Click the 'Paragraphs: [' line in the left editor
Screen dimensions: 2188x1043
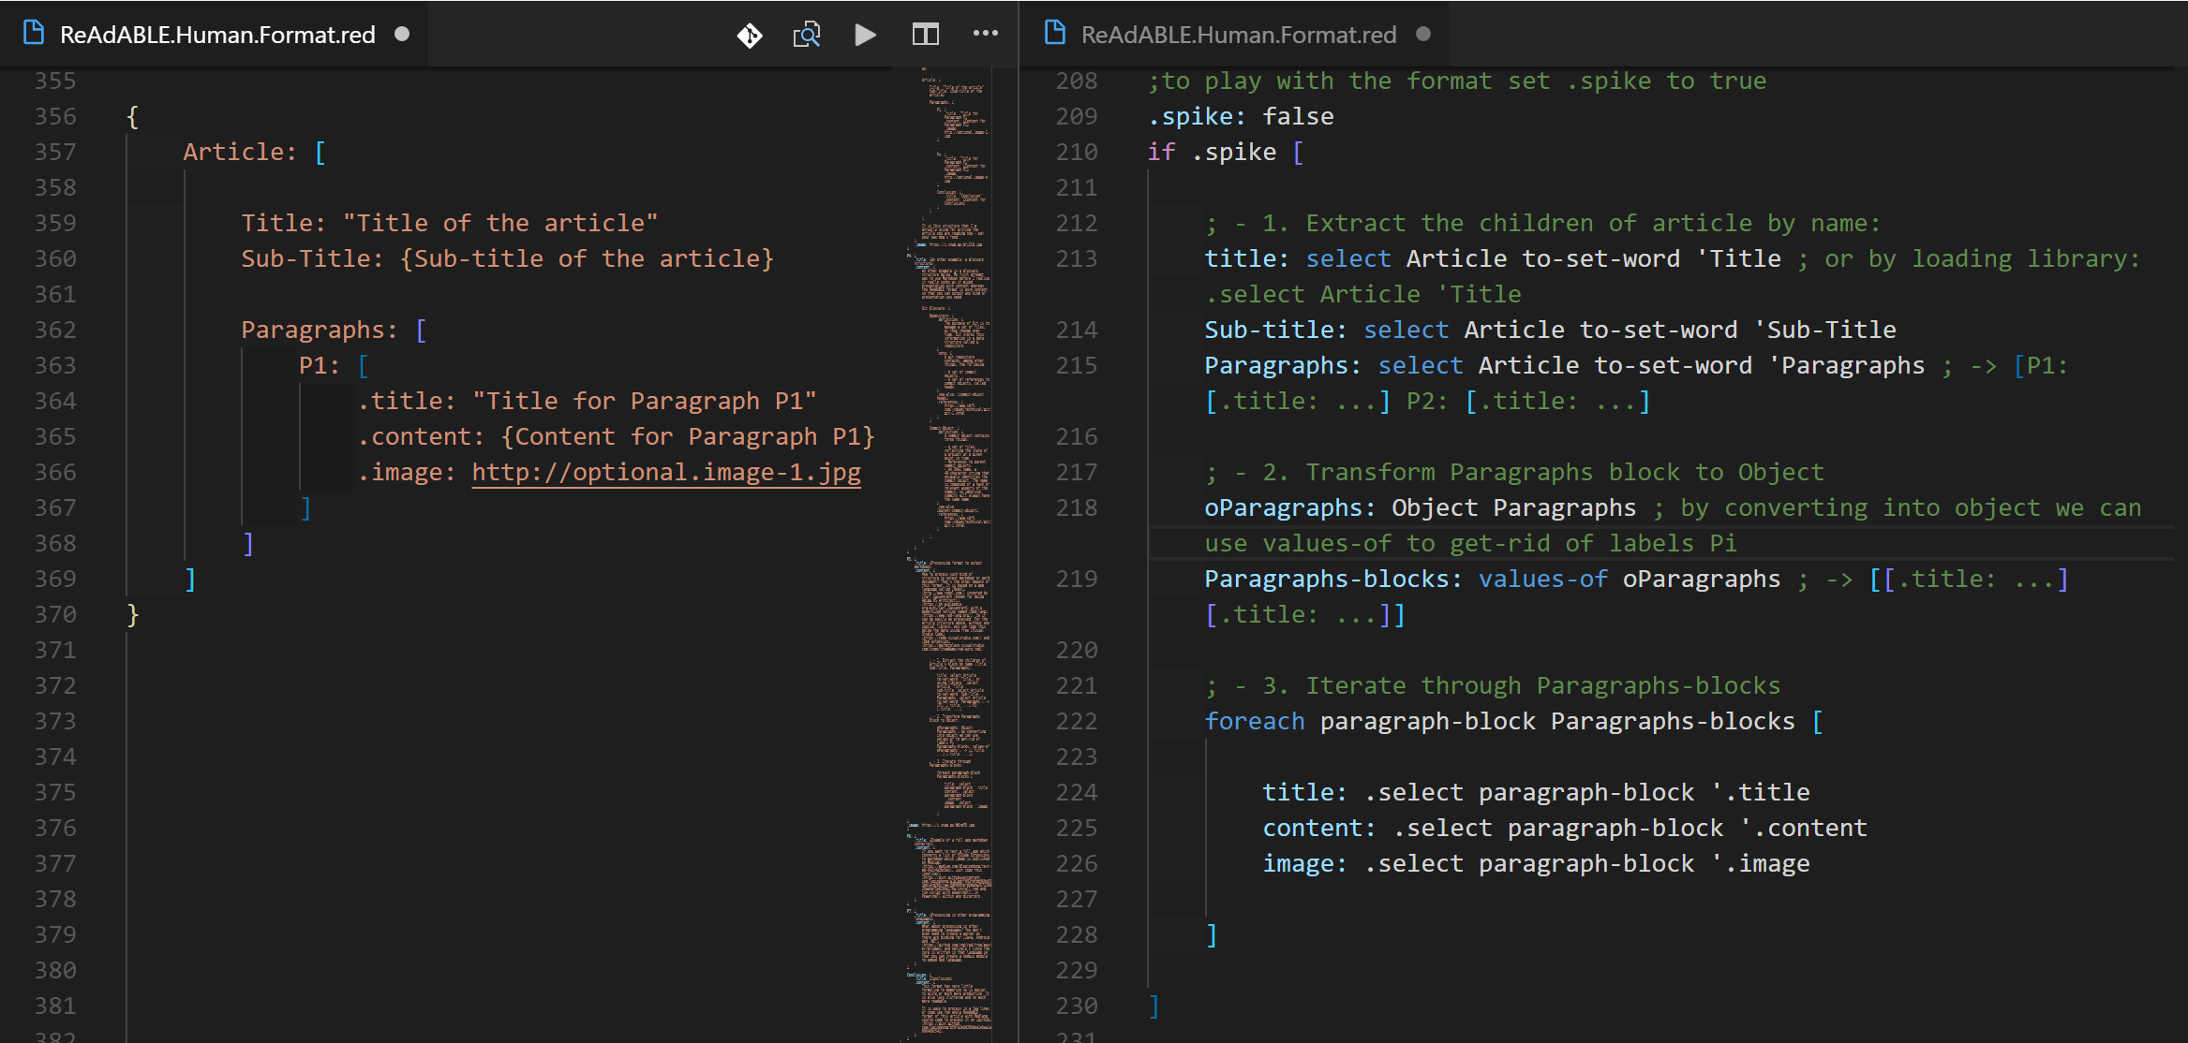click(x=335, y=330)
